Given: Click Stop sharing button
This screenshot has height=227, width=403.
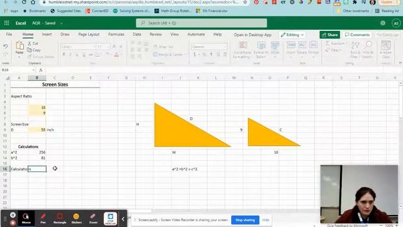Looking at the screenshot, I should tap(245, 220).
